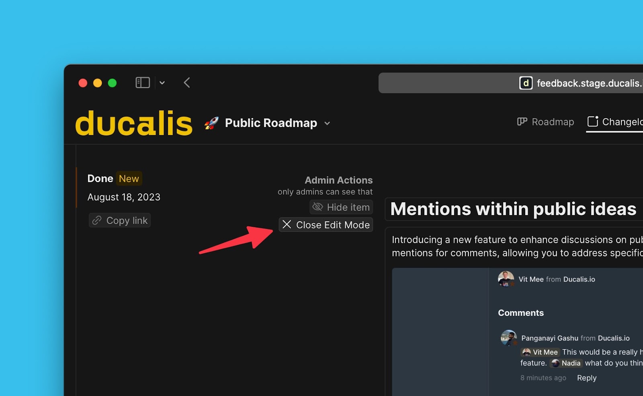Copy link to this changelog item
Screen dimensions: 643x396
(x=120, y=220)
